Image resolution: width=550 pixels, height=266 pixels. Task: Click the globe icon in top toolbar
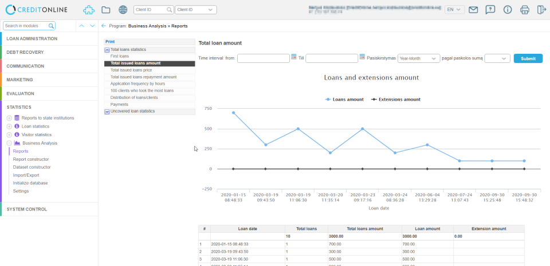coord(123,10)
